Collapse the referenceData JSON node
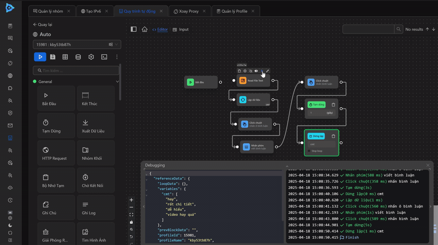Screen dimensions: 438x245 [x=147, y=179]
